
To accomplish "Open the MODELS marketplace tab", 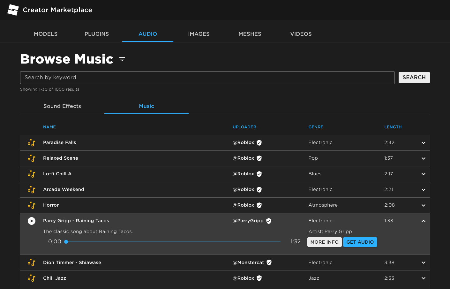I will [46, 34].
